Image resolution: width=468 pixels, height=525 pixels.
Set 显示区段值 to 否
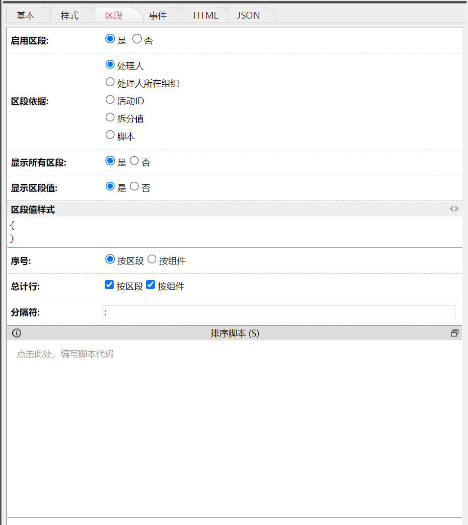point(134,187)
